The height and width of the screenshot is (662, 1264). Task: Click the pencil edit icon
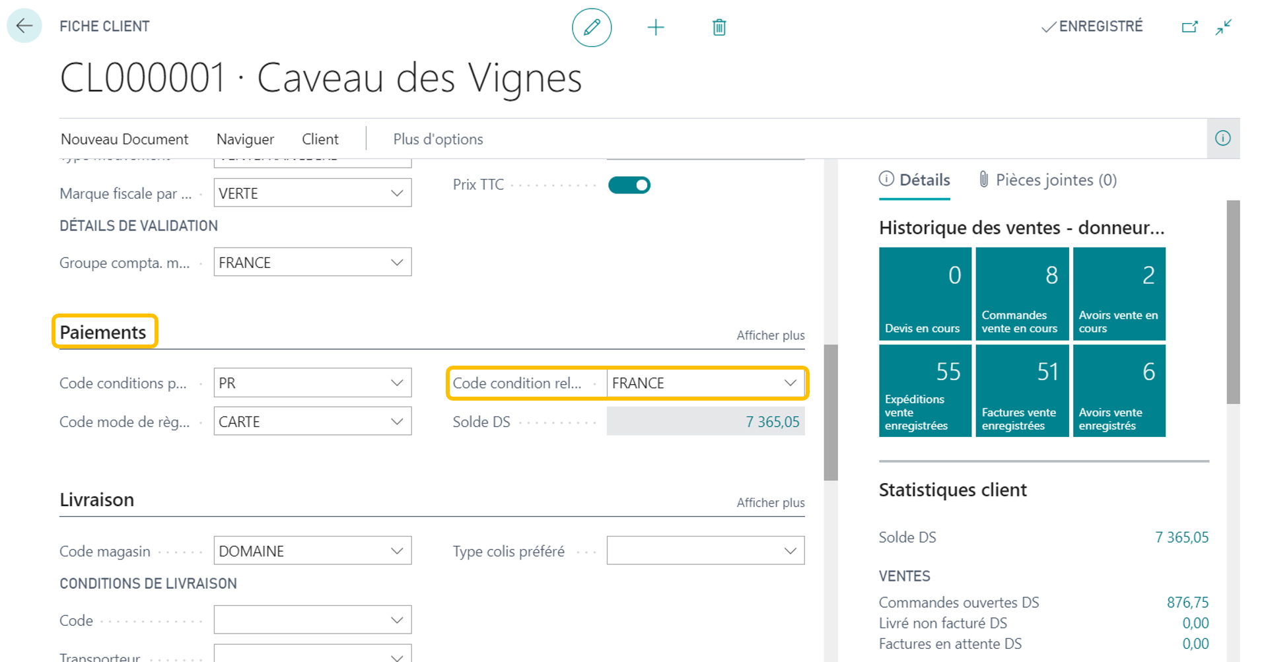[x=591, y=27]
